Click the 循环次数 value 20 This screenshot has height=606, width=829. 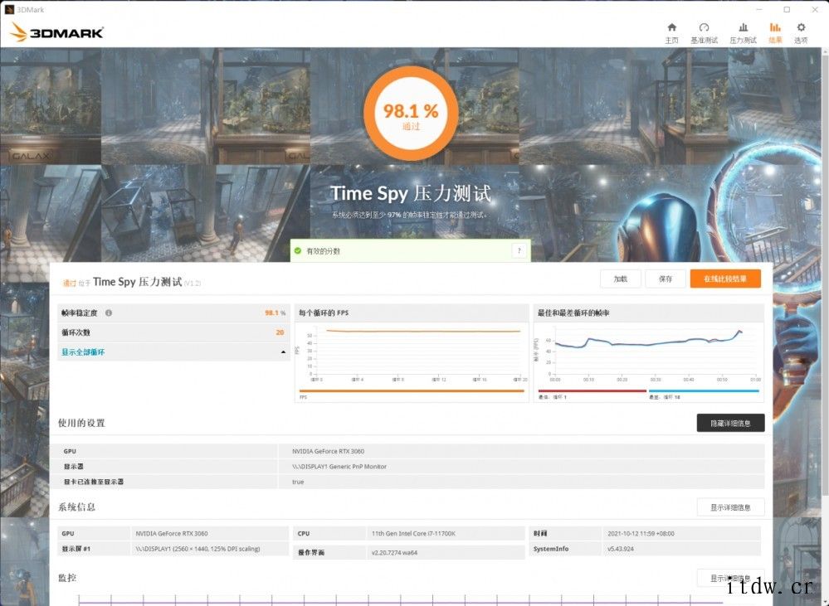click(x=280, y=332)
